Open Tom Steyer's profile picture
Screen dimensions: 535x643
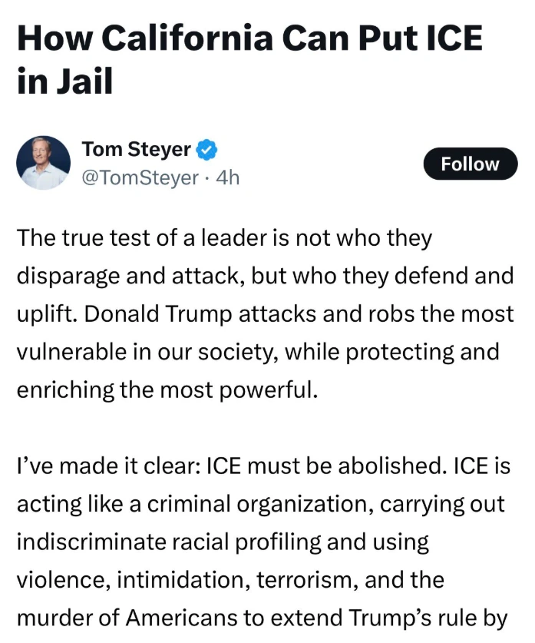coord(44,163)
